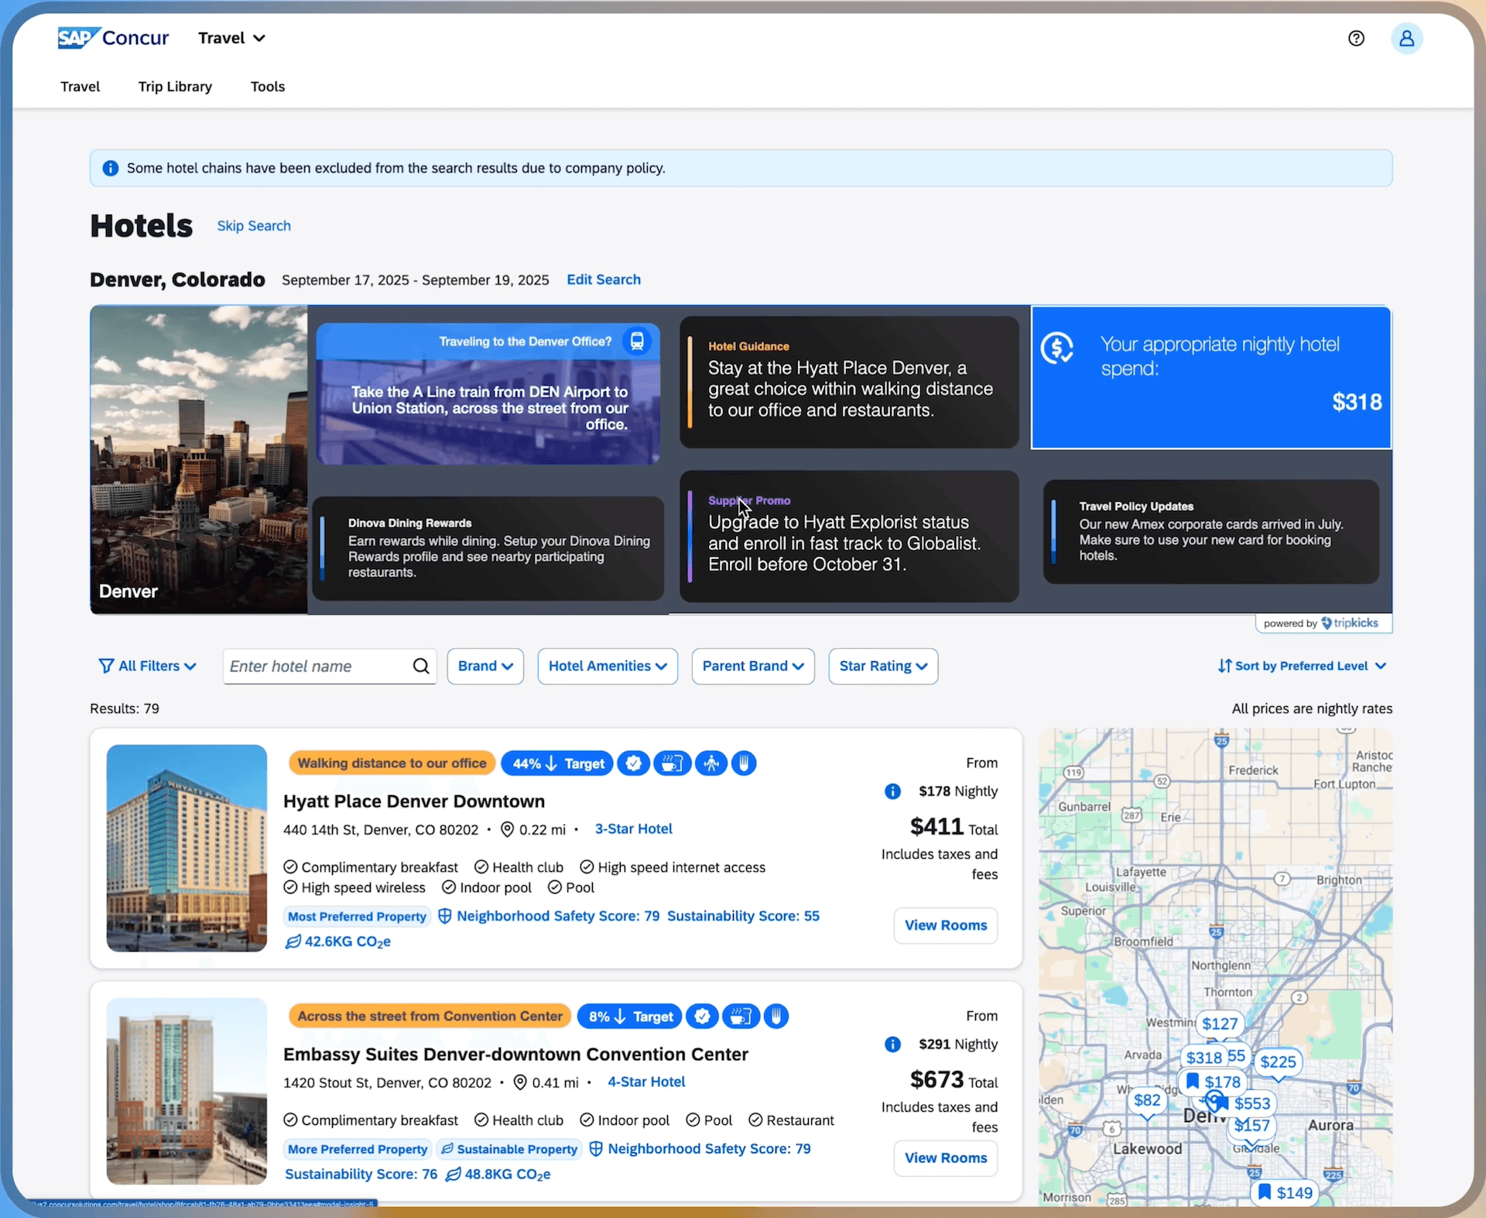Screen dimensions: 1486x1218
Task: Open the Sort by Preferred Level menu
Action: tap(1302, 666)
